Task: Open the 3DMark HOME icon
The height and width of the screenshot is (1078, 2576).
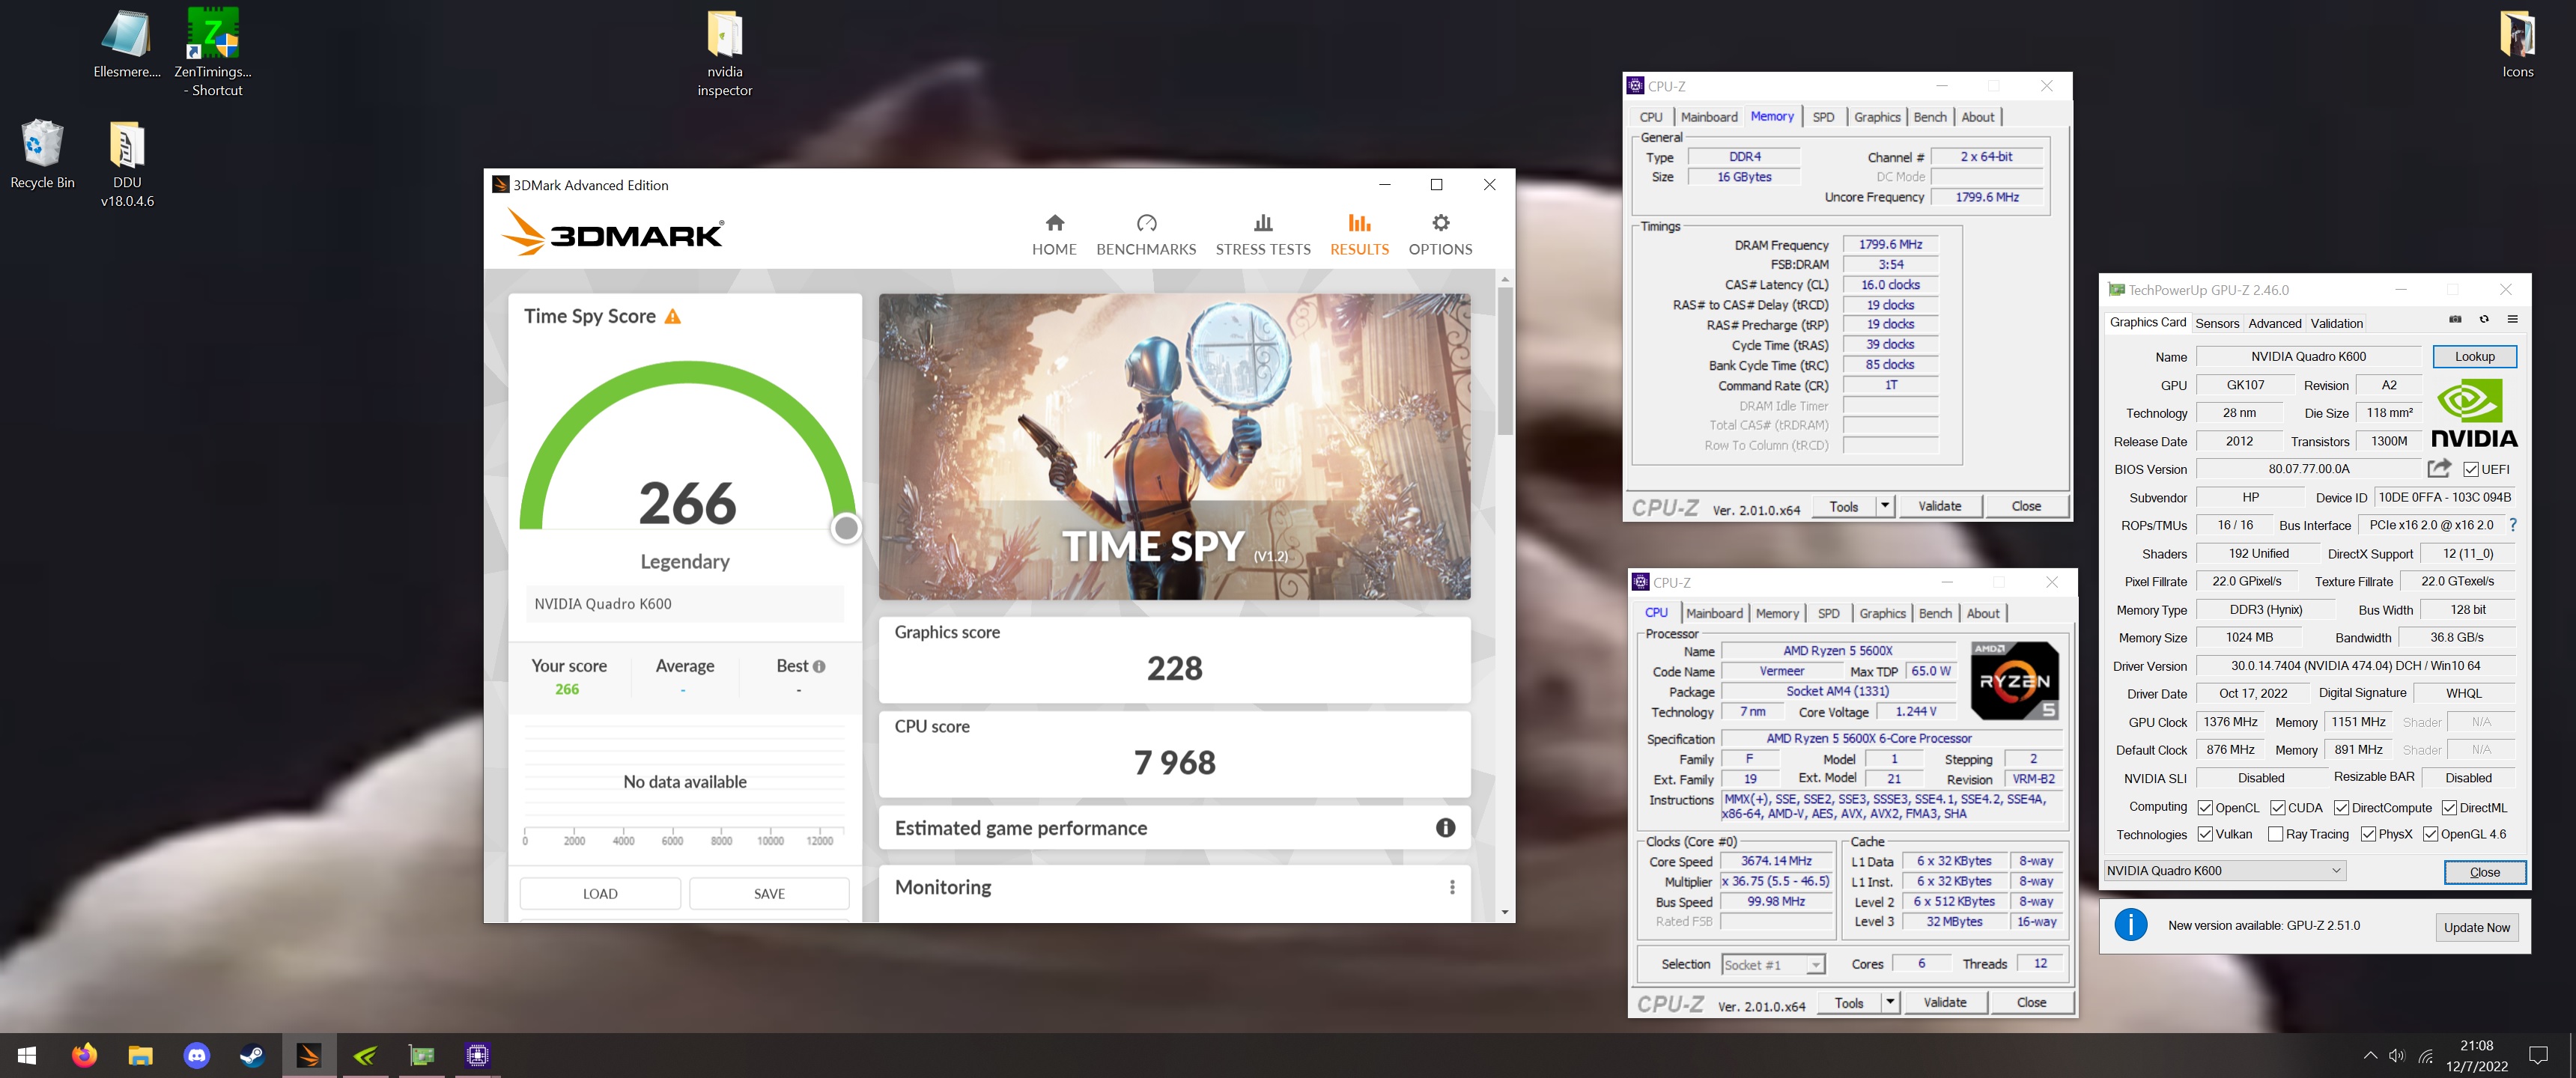Action: click(1054, 223)
